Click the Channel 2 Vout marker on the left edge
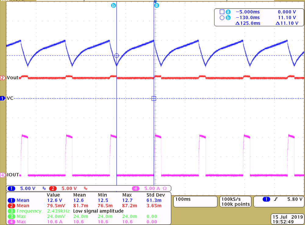This screenshot has width=305, height=225. click(x=3, y=77)
